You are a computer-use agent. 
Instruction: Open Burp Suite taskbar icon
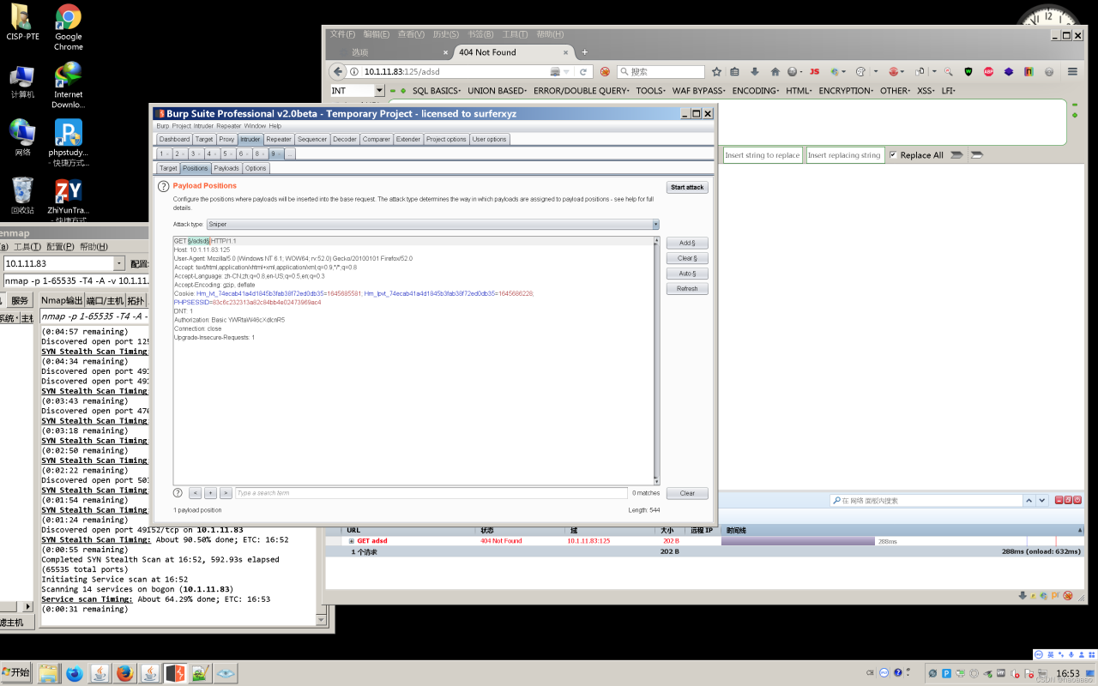coord(175,673)
